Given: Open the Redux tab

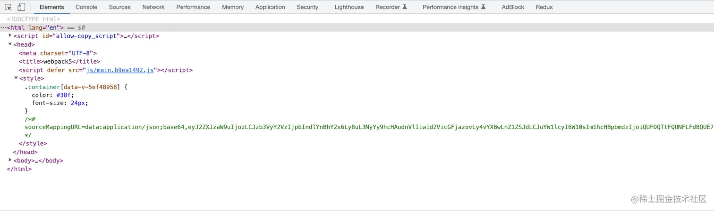Looking at the screenshot, I should (544, 7).
